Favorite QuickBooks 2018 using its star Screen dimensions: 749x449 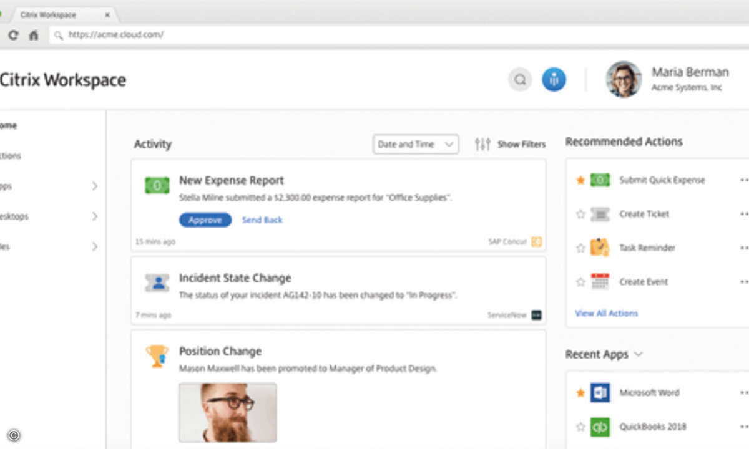tap(580, 427)
